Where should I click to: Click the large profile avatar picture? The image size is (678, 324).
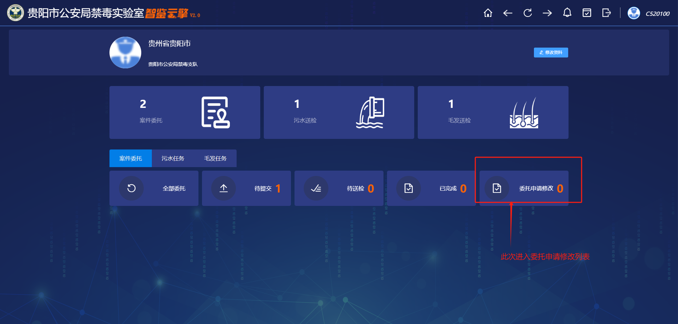tap(125, 53)
